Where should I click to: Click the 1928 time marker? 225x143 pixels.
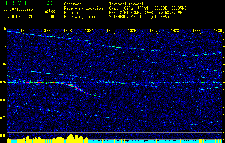[175, 30]
